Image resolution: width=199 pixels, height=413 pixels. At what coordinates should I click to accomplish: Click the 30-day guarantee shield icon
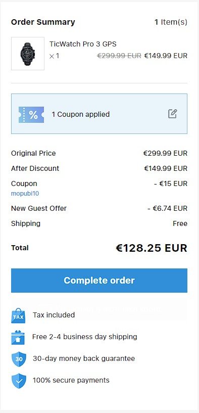pyautogui.click(x=19, y=359)
